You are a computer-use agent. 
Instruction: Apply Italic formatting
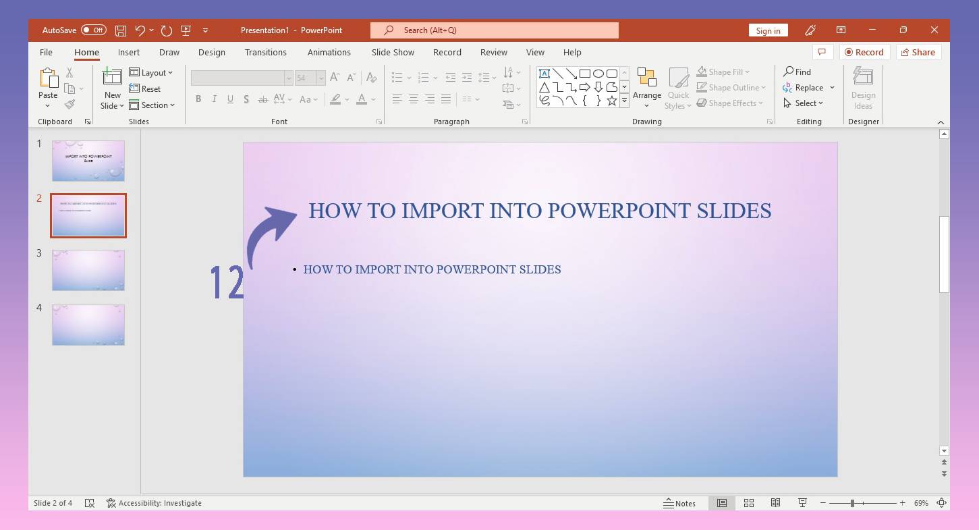(215, 99)
